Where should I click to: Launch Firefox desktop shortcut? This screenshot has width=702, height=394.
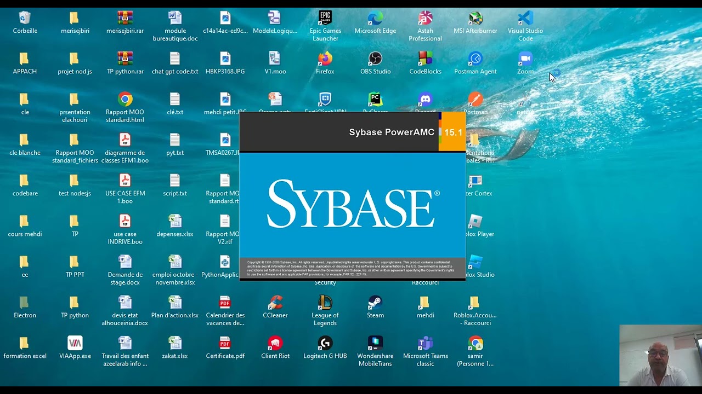pos(325,63)
